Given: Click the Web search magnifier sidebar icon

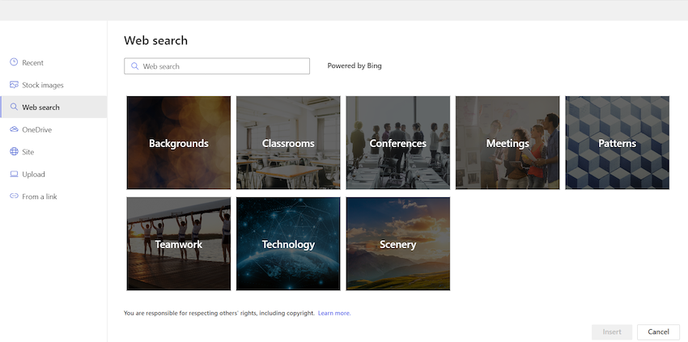Looking at the screenshot, I should click(x=14, y=107).
